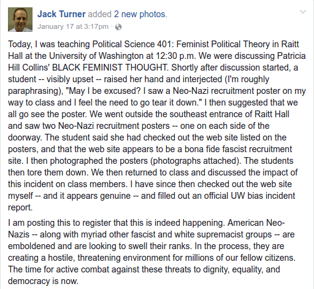Click the phrase 'BLACK FEMINIST THOUGHT' in post
Viewport: 314px width, 289px height.
110,67
